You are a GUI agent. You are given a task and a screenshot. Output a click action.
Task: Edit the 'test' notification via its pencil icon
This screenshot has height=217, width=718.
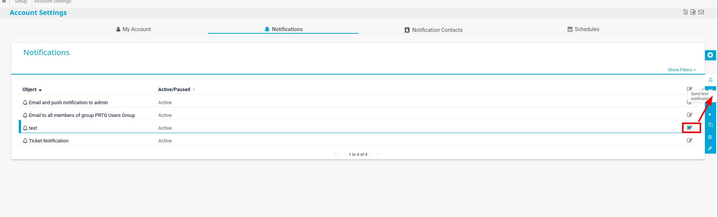[x=690, y=128]
